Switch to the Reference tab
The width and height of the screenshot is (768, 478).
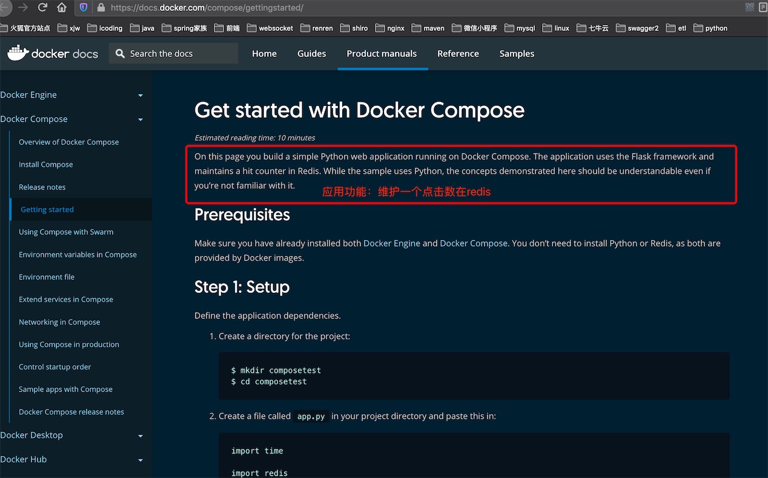[458, 53]
